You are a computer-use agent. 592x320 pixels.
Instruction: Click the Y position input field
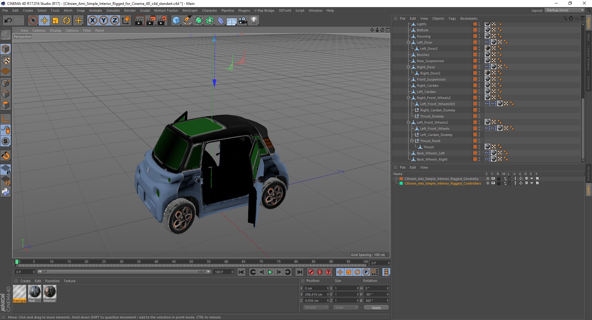pos(316,294)
